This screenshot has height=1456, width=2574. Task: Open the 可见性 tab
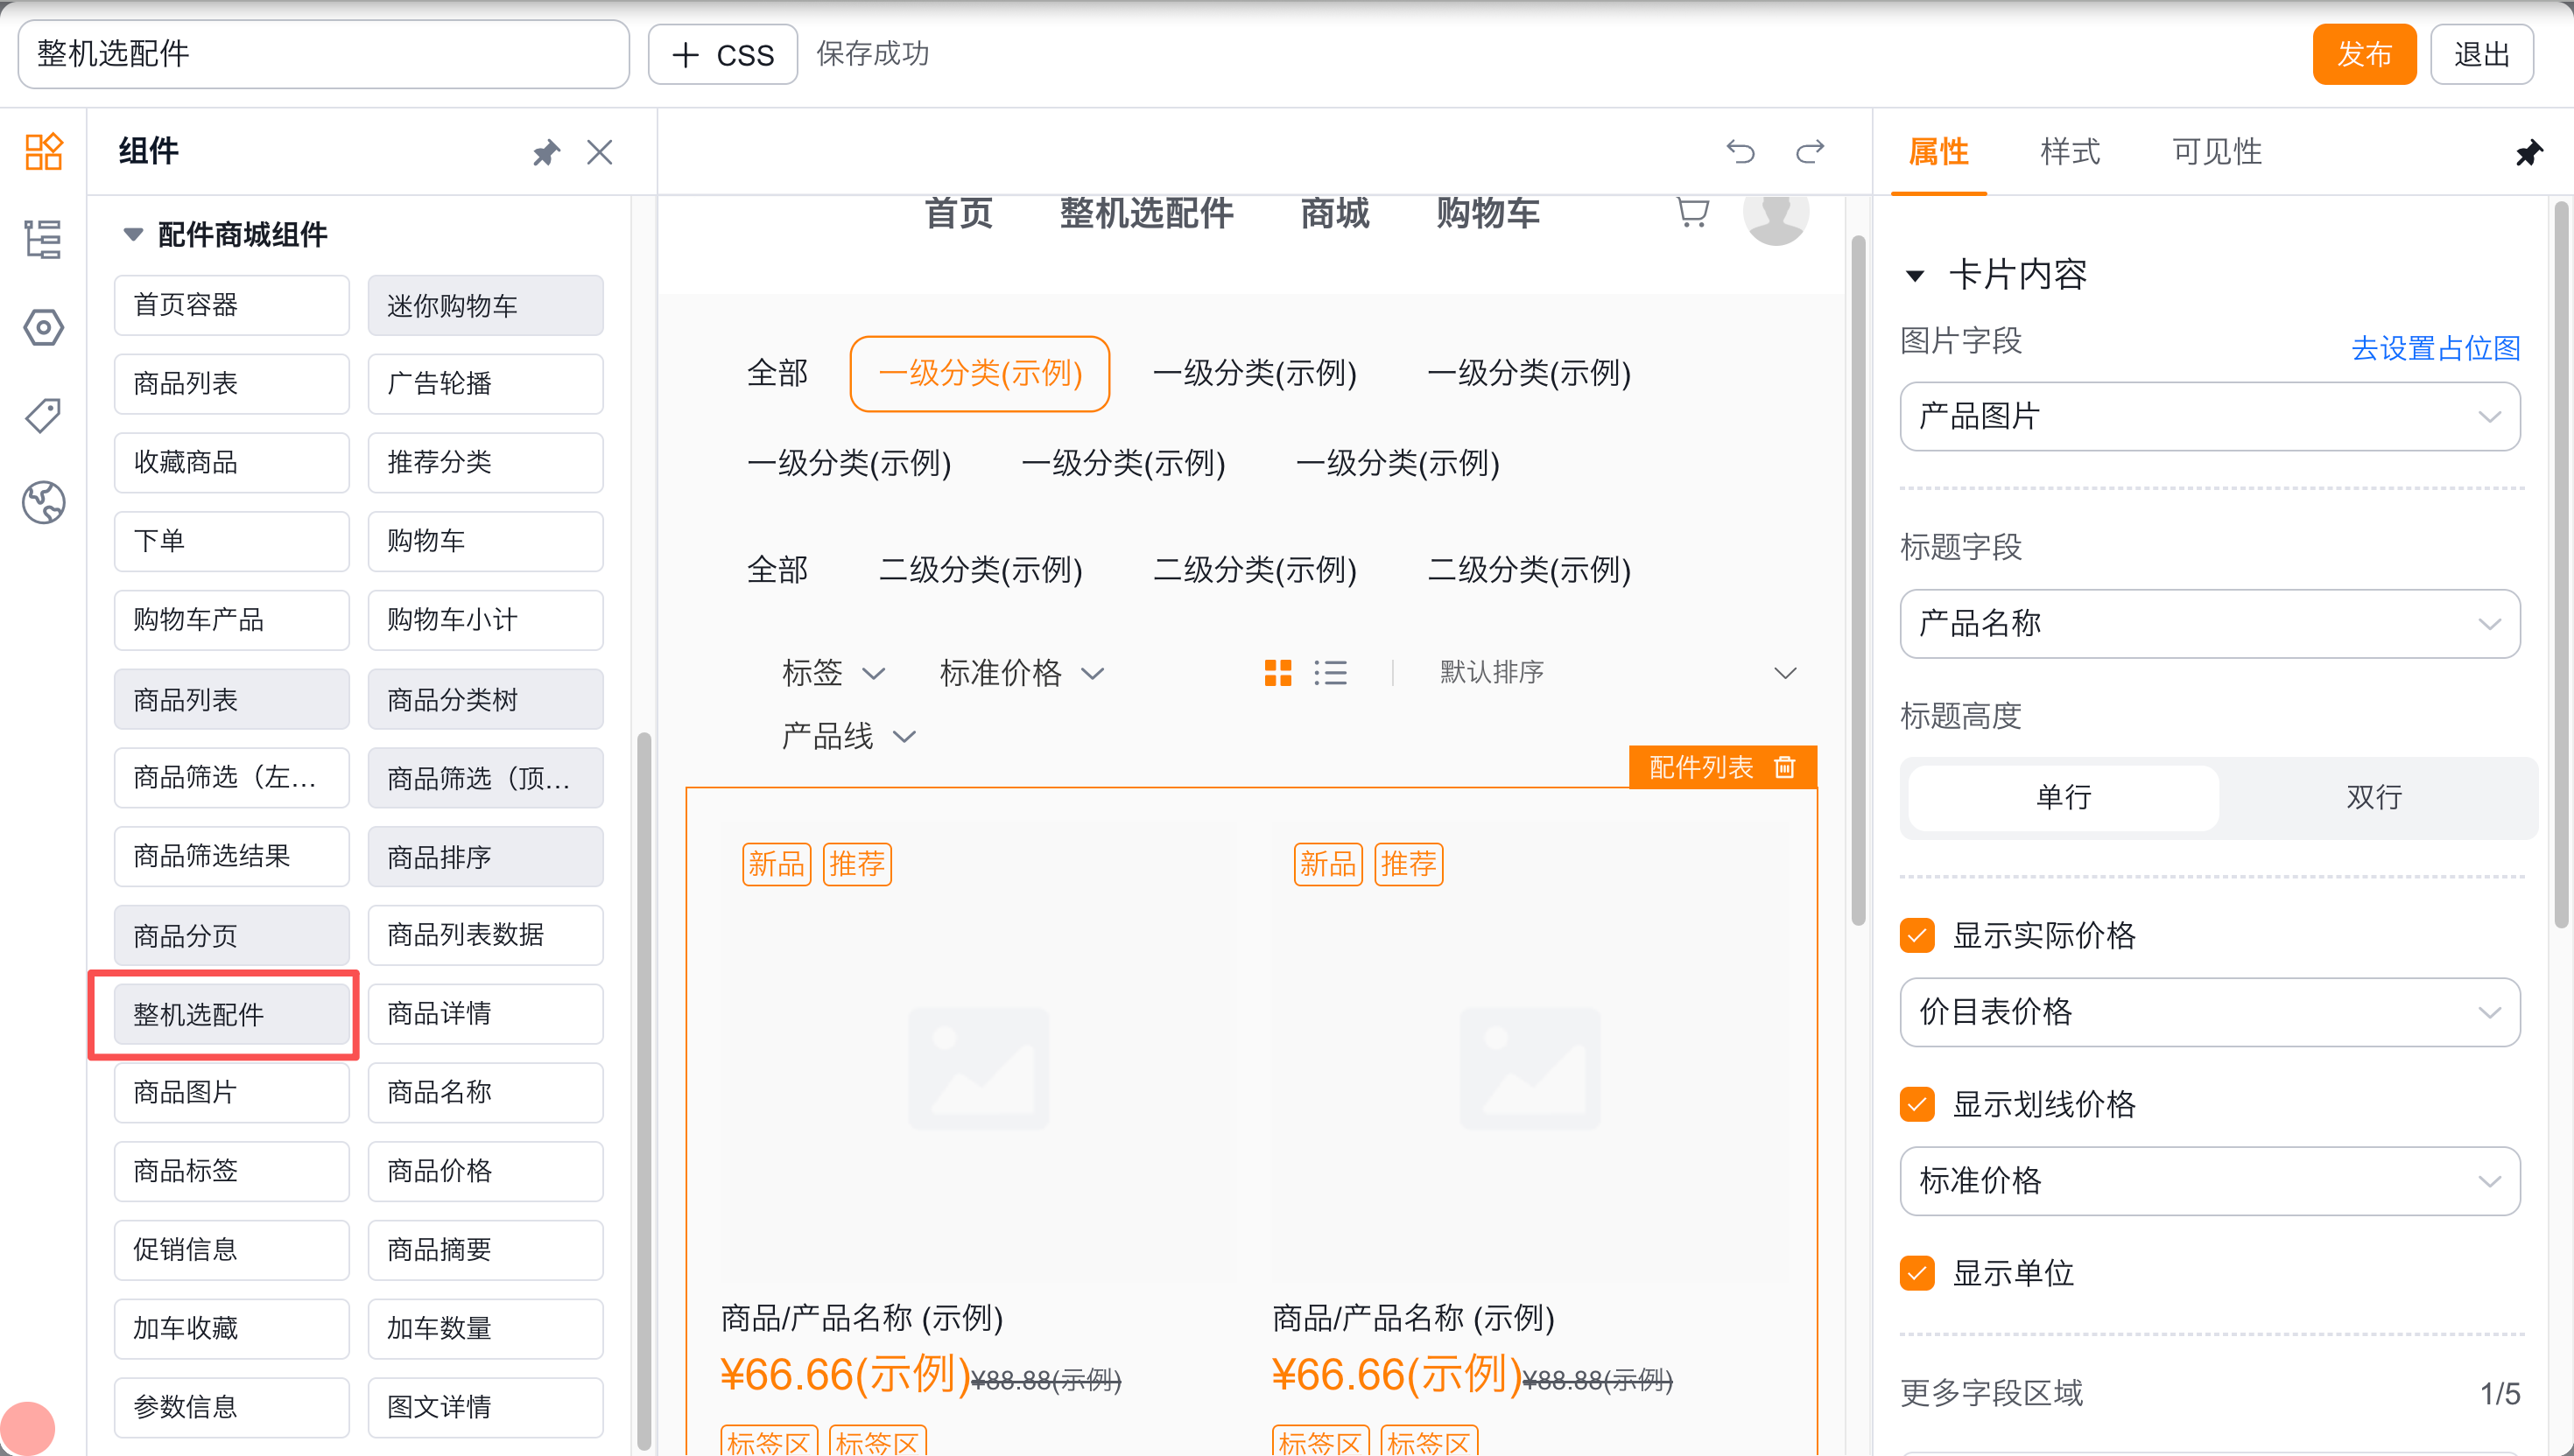point(2217,152)
